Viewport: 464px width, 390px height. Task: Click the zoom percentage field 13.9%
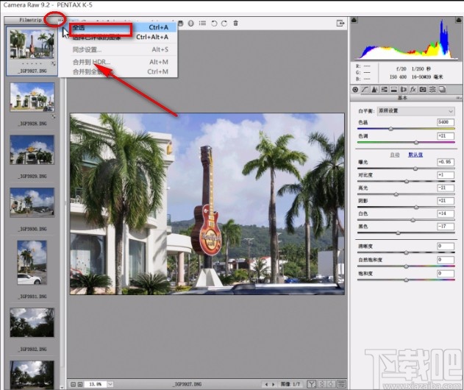coord(96,384)
